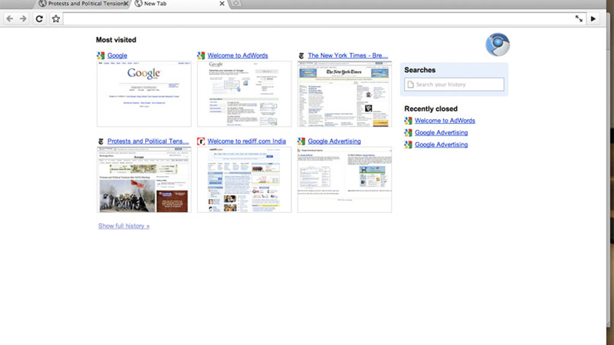Click the Chromium logo icon
Screen dimensions: 614x345
click(x=497, y=44)
